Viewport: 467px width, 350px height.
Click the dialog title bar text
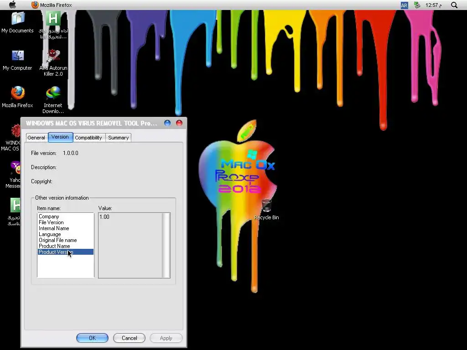click(91, 123)
